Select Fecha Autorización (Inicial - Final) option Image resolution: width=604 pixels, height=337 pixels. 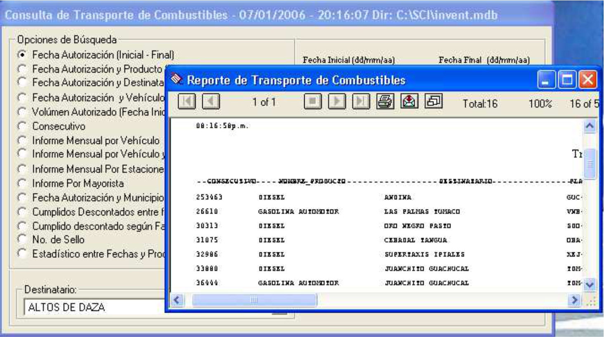[22, 55]
